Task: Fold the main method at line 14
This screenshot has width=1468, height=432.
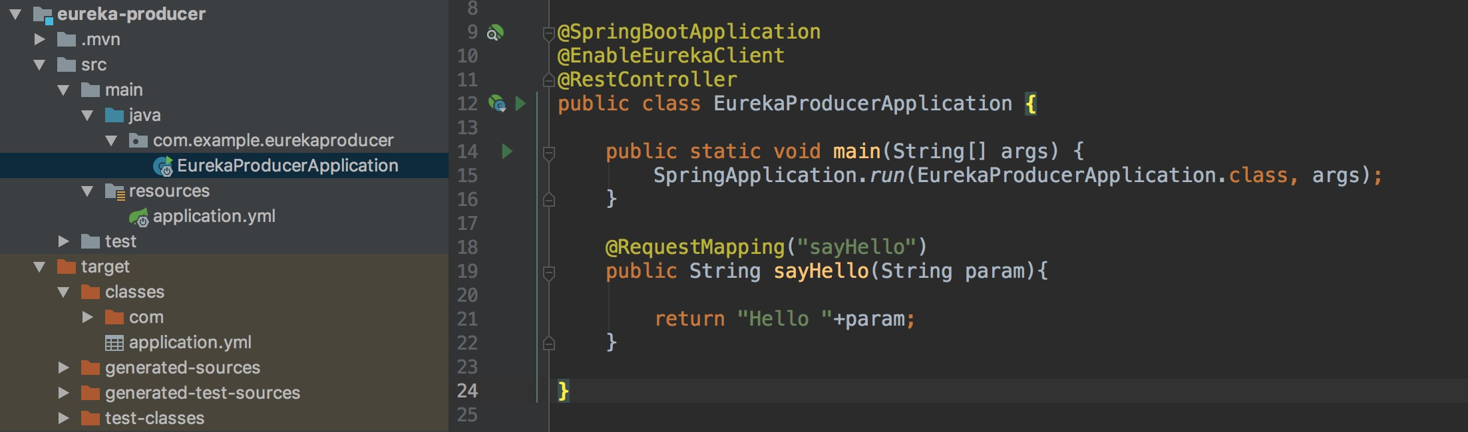Action: [549, 154]
